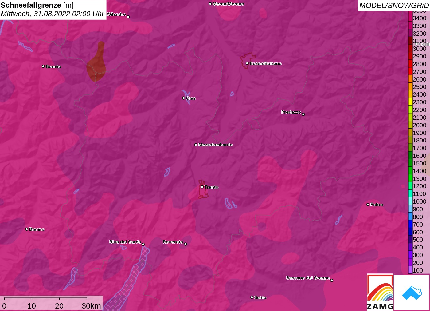Click the Meran/Merano marker dot
Viewport: 430px width, 311px height.
click(210, 4)
